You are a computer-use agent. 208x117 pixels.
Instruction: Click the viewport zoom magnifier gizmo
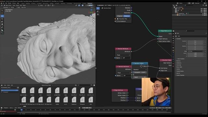(94, 17)
